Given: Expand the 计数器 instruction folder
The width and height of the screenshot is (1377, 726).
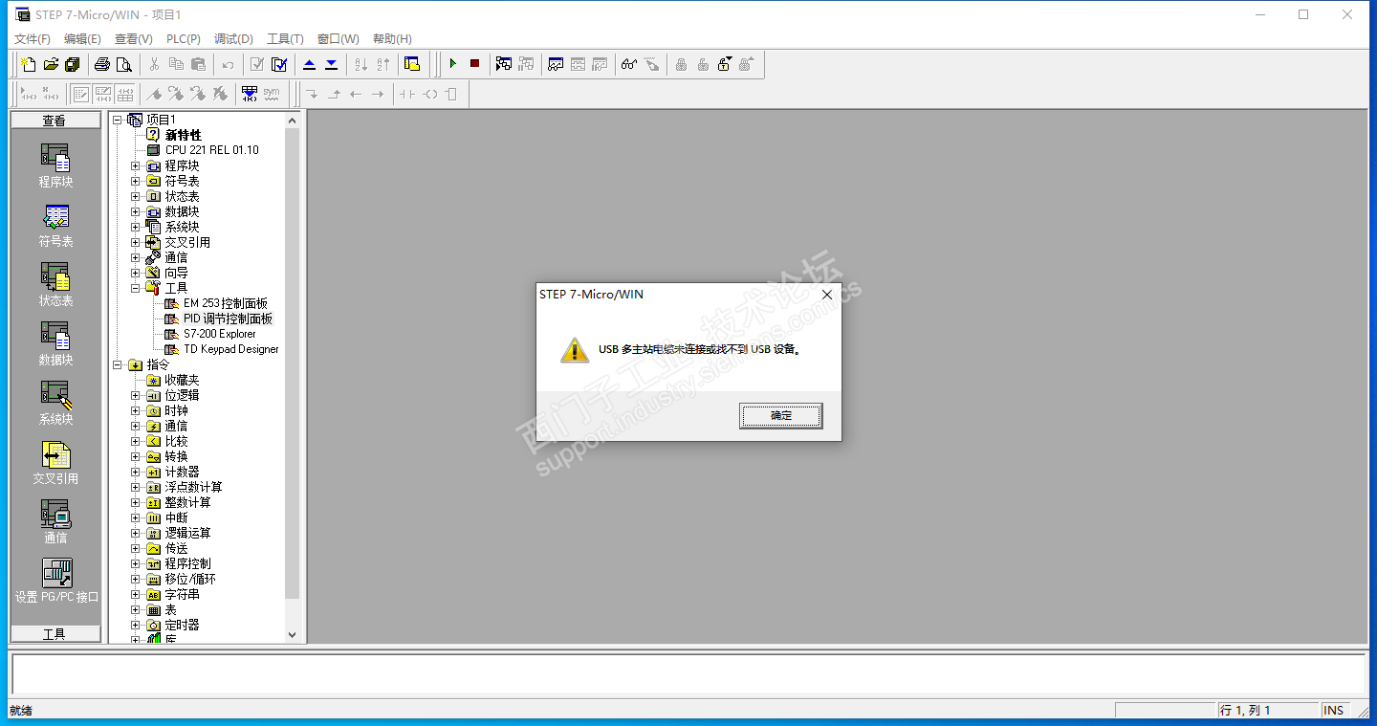Looking at the screenshot, I should 136,472.
